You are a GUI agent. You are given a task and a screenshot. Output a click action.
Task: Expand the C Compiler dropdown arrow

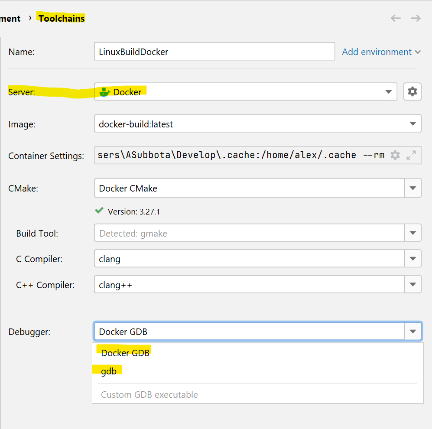(413, 258)
